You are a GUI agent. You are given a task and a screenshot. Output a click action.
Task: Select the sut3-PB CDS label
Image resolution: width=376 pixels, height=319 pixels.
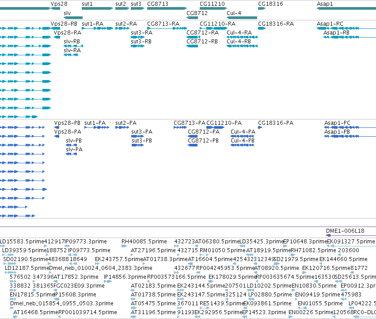pyautogui.click(x=142, y=141)
